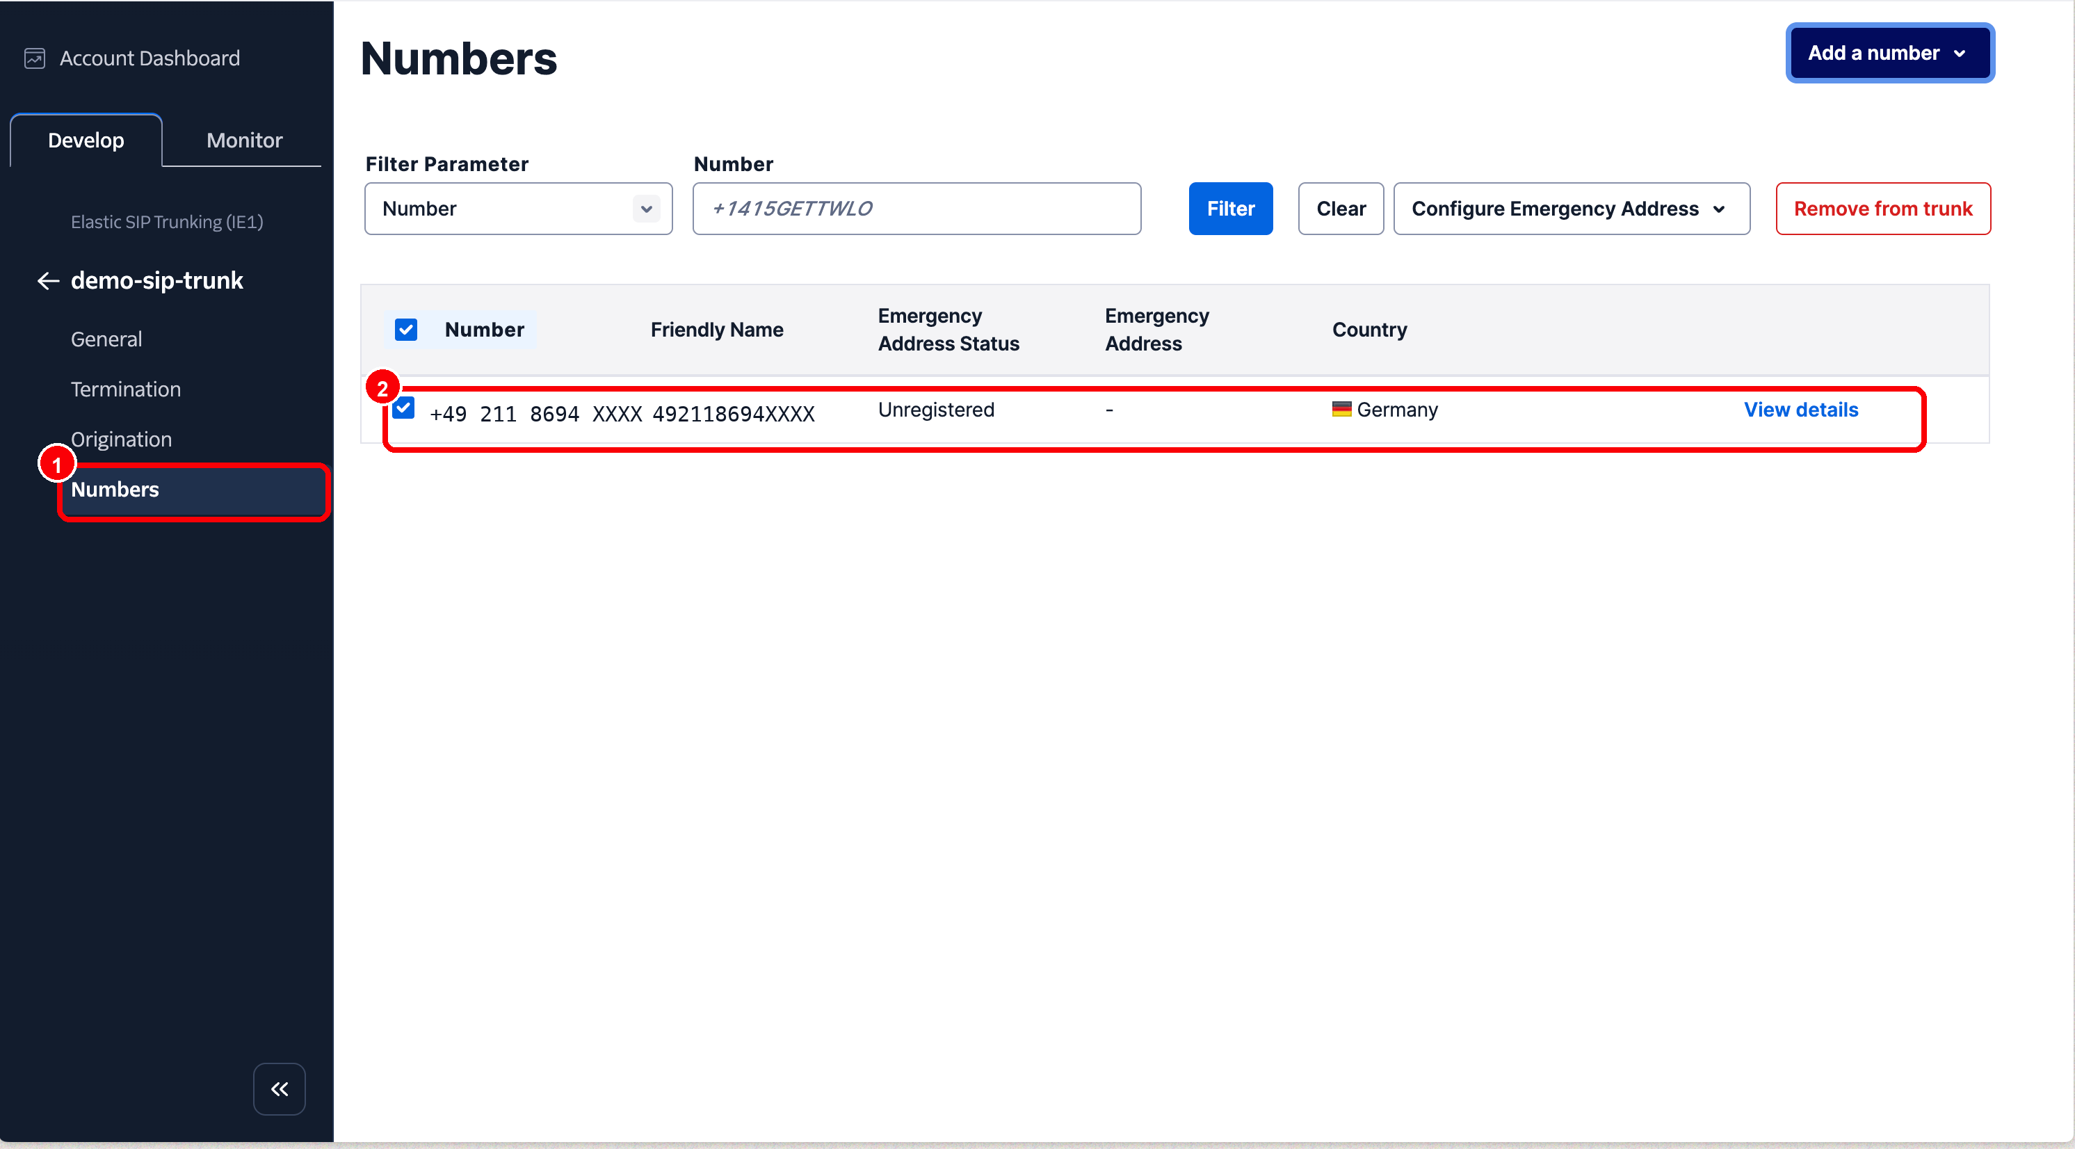Image resolution: width=2075 pixels, height=1149 pixels.
Task: Open the Filter Parameter dropdown
Action: 518,209
